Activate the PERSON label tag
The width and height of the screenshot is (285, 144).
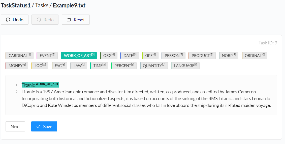[x=173, y=55]
